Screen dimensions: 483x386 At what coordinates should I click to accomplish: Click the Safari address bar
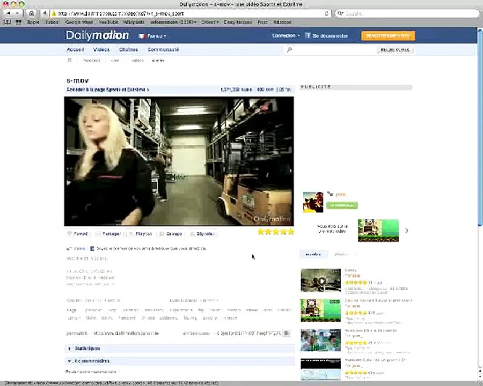coord(191,13)
